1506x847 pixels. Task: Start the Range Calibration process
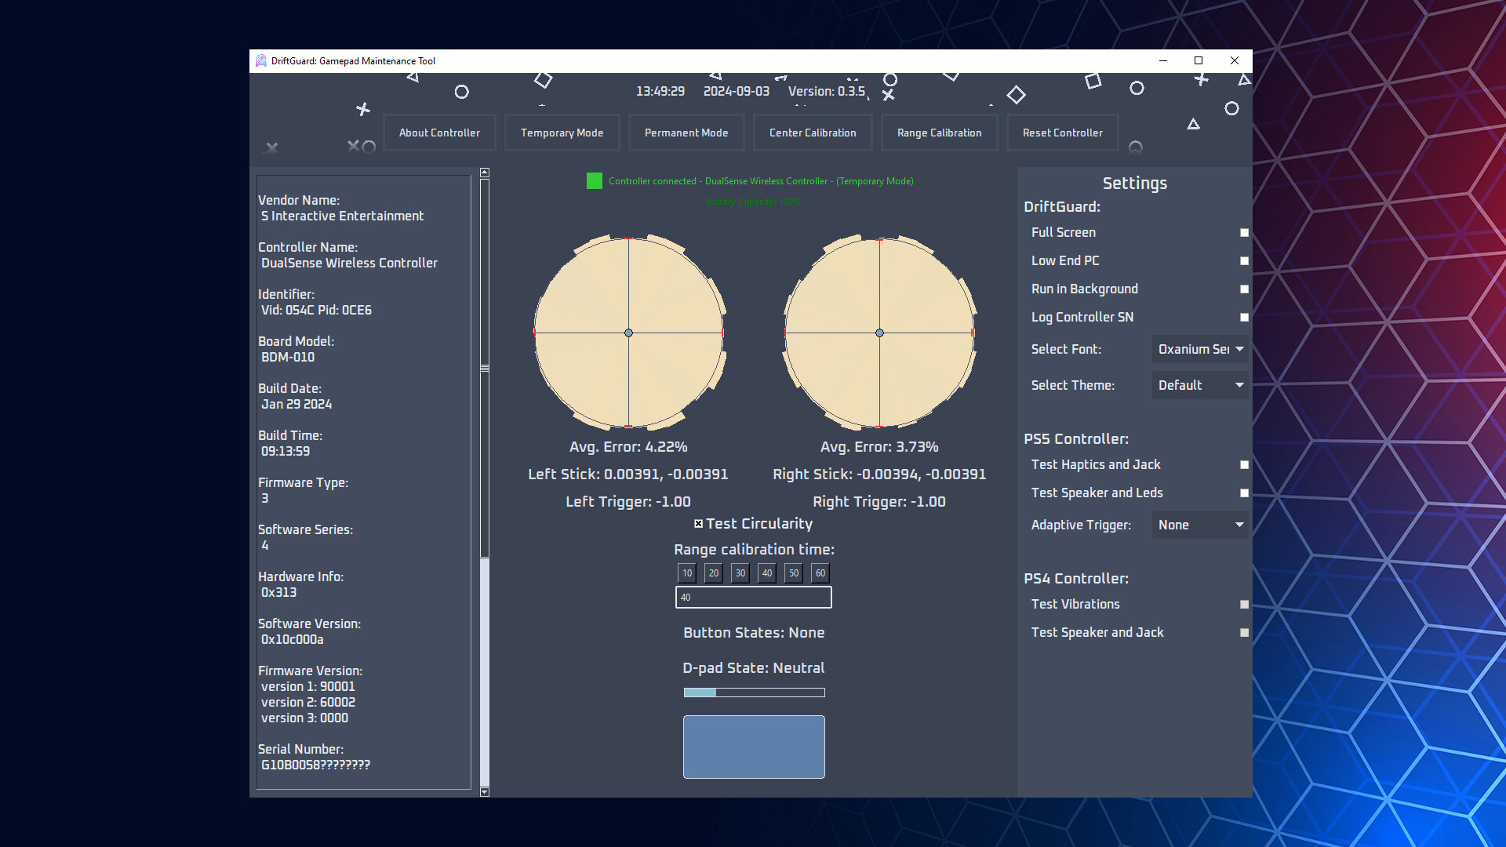click(939, 133)
